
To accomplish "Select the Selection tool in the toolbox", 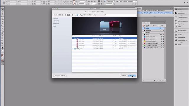I will point(2,9).
